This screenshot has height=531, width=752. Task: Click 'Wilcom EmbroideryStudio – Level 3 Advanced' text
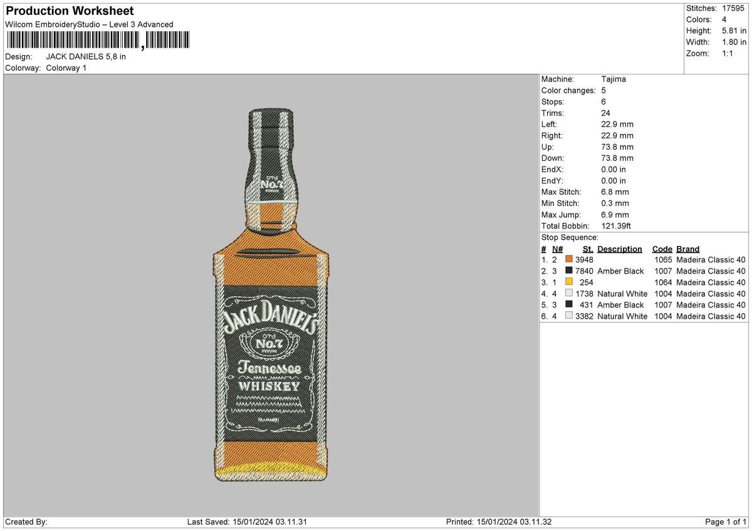(89, 24)
